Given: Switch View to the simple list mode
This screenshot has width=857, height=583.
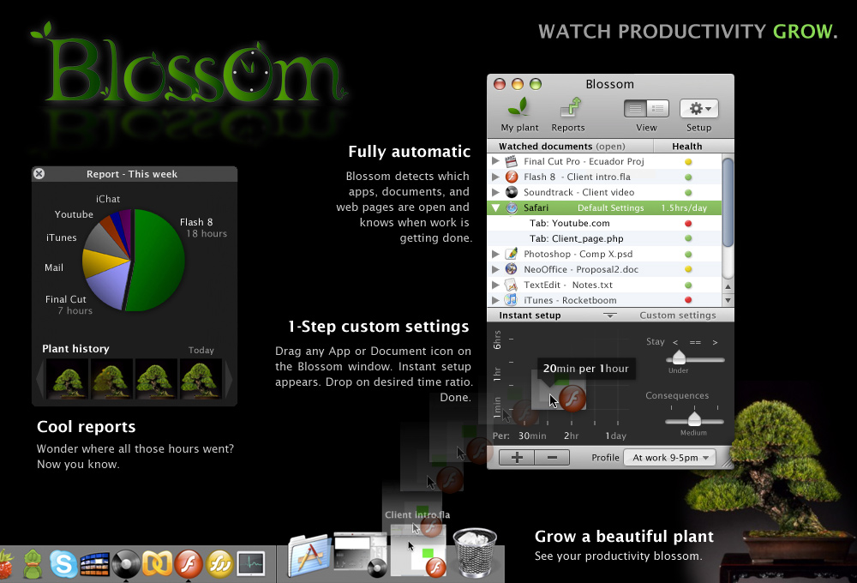Looking at the screenshot, I should 635,108.
